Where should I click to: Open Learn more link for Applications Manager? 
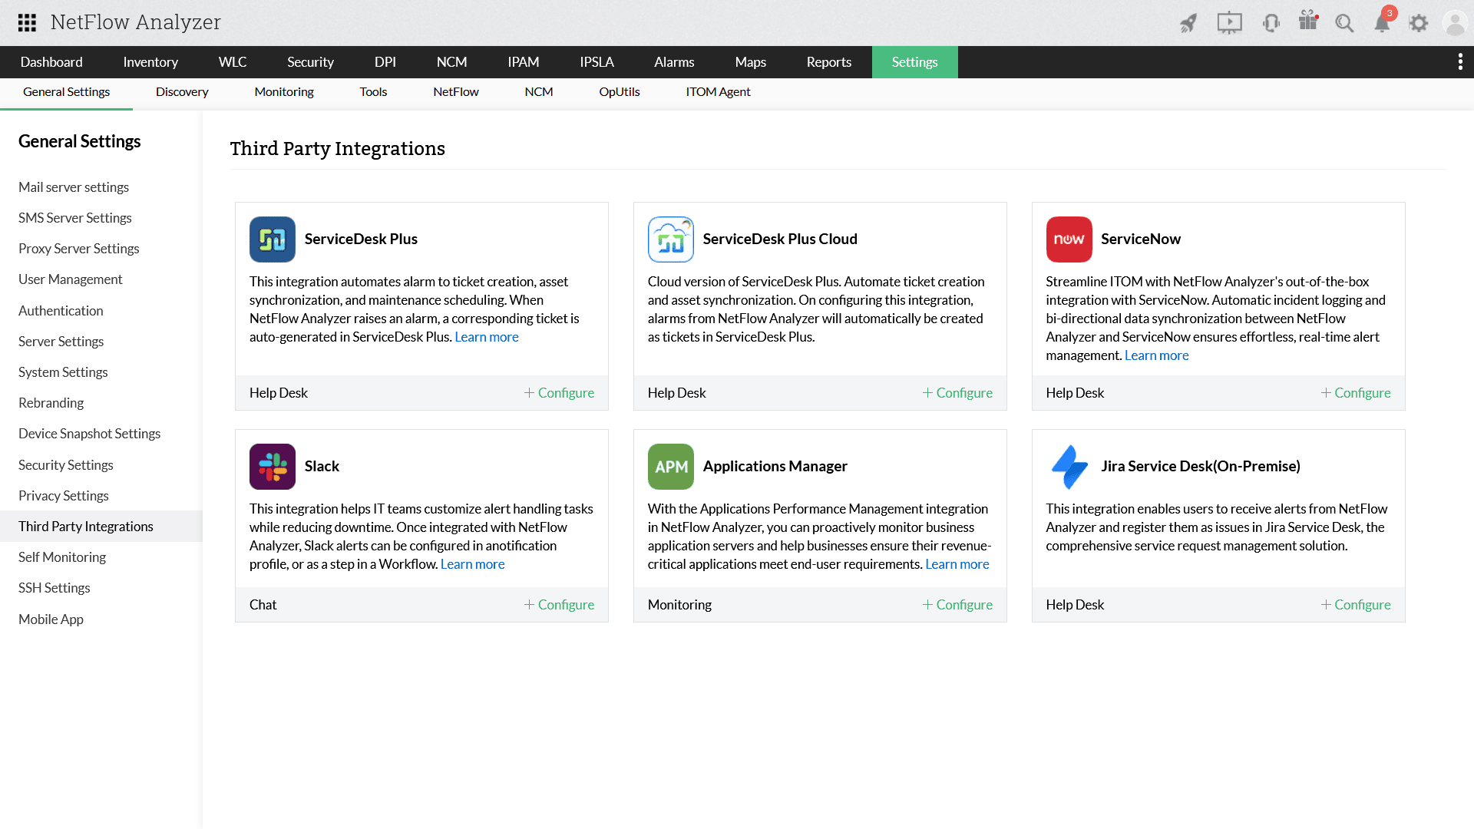[957, 563]
